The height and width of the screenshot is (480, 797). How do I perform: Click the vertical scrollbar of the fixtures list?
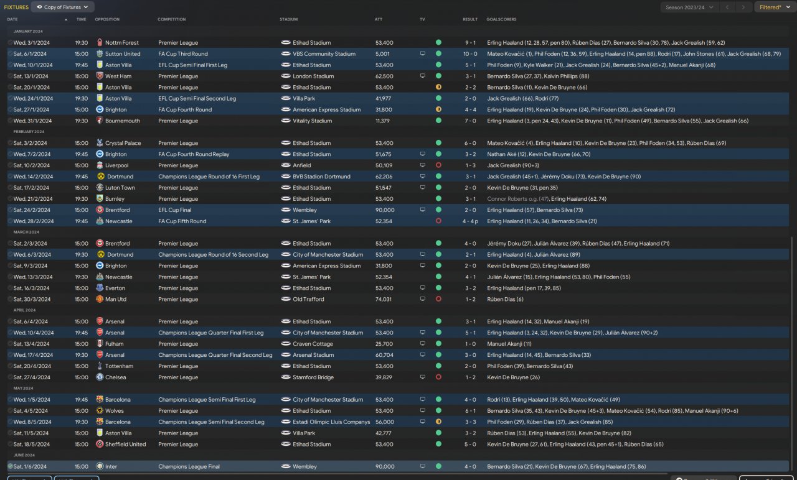(x=793, y=353)
